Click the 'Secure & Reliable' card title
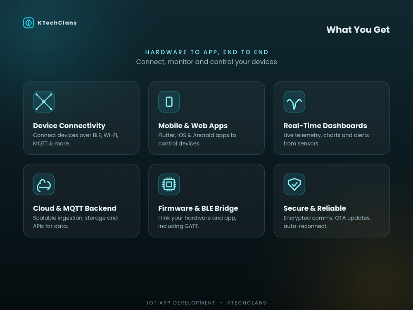This screenshot has height=310, width=413. click(x=315, y=208)
